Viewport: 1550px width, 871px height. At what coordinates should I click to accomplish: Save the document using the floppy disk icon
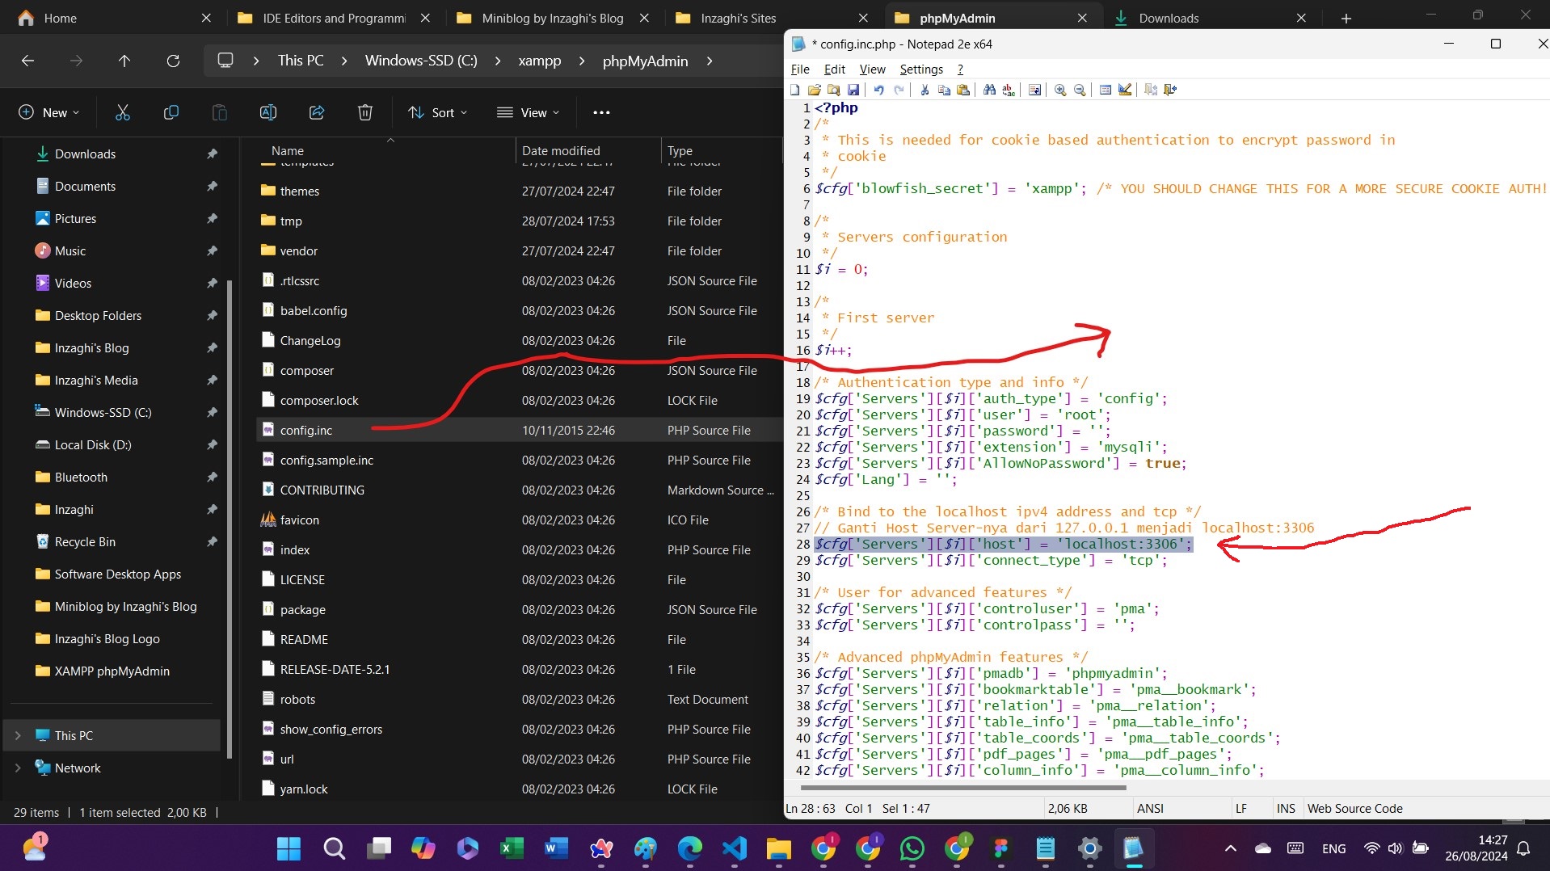853,90
